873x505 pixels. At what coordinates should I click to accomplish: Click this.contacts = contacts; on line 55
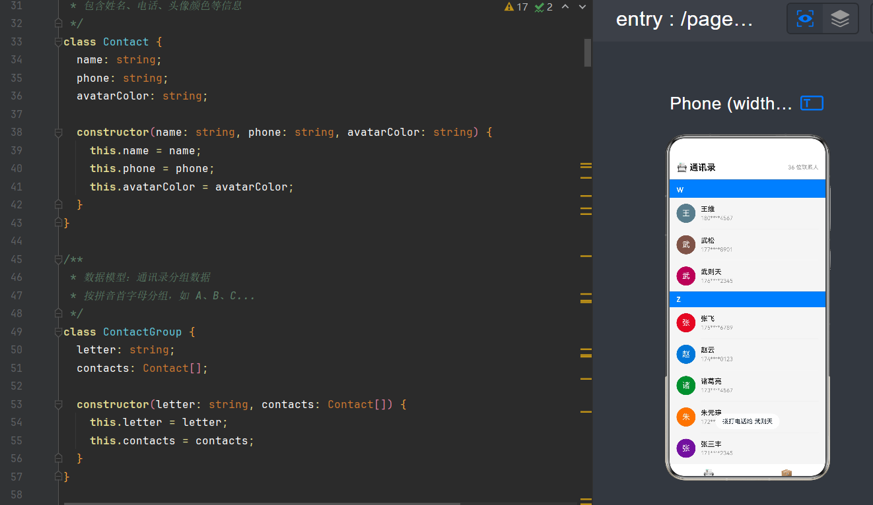pos(172,440)
